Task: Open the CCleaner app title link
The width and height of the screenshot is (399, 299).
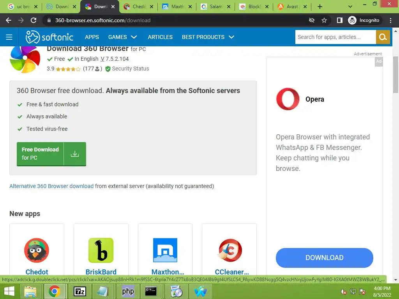Action: coord(232,272)
